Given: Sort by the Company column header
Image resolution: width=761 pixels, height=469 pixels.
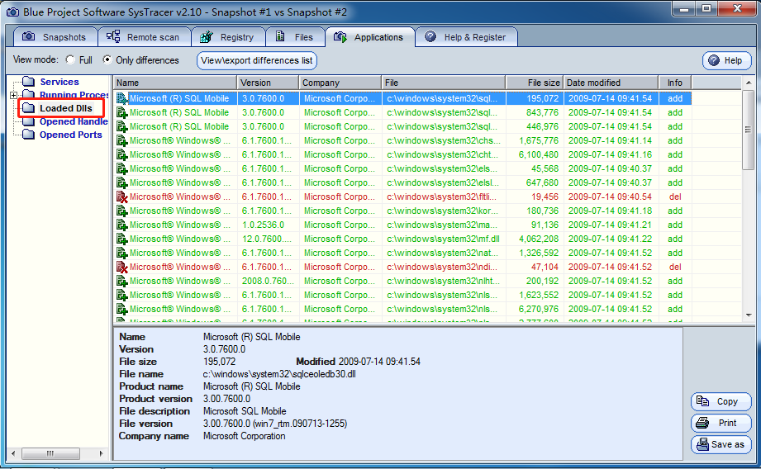Looking at the screenshot, I should [x=340, y=83].
